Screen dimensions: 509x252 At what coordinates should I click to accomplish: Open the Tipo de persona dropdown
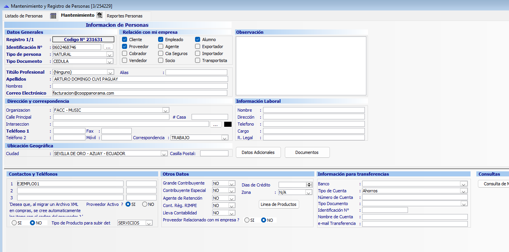tap(110, 55)
